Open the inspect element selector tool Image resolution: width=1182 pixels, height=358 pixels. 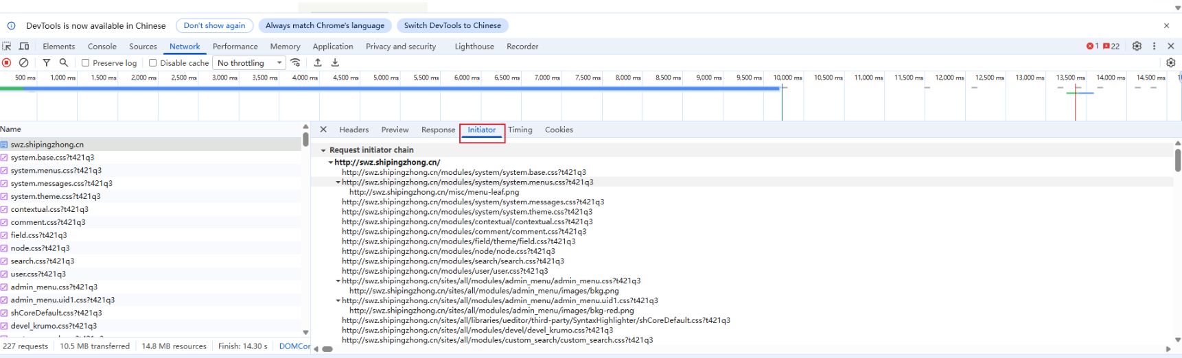(x=7, y=46)
